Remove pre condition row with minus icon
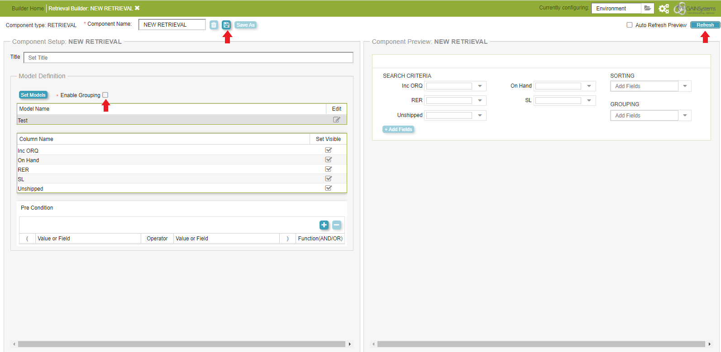This screenshot has height=352, width=721. click(337, 225)
